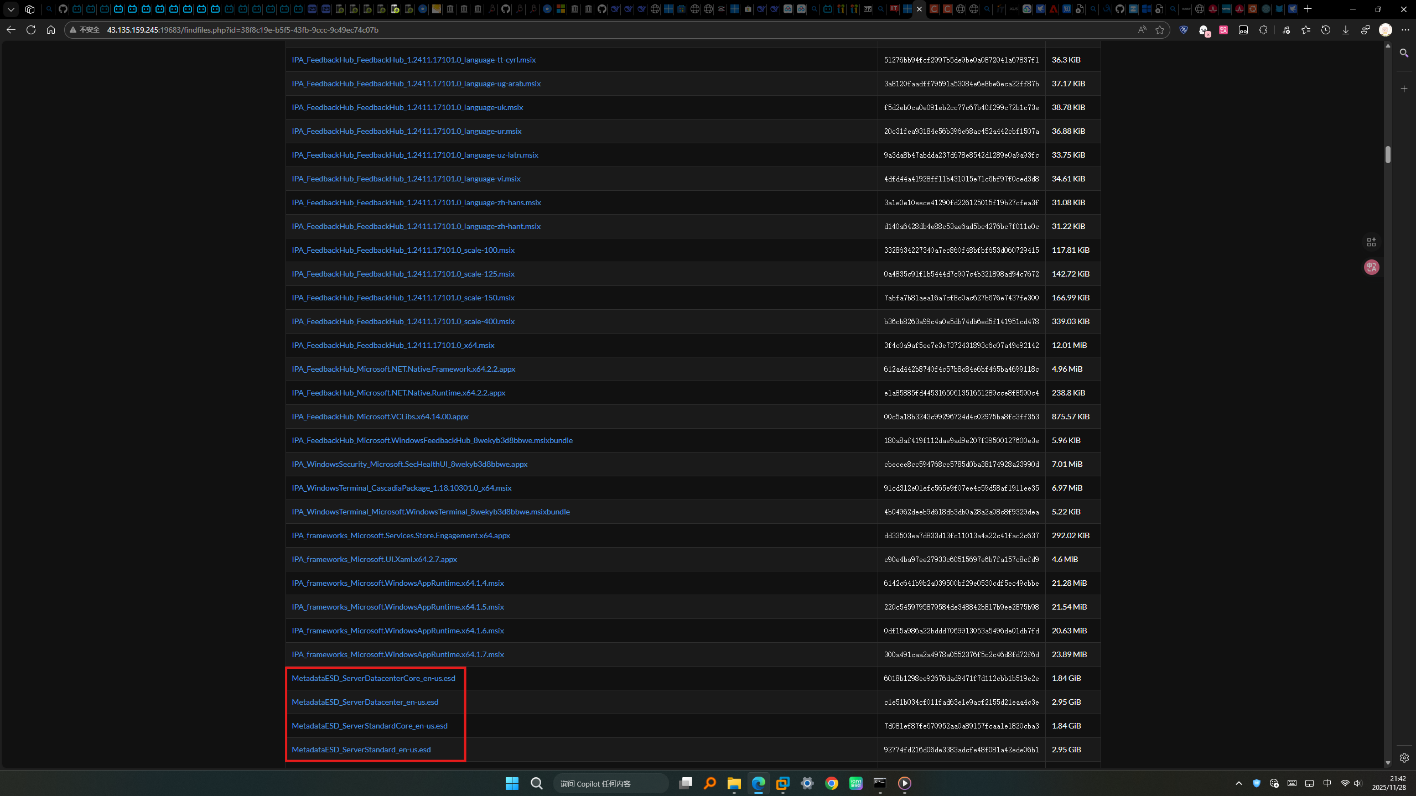1416x796 pixels.
Task: Download MetadataESD_ServerDatacenterCore_en-us.esd
Action: (374, 678)
